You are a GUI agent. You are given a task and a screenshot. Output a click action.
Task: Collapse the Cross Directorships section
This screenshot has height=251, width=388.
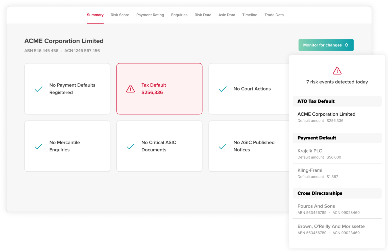pos(337,193)
